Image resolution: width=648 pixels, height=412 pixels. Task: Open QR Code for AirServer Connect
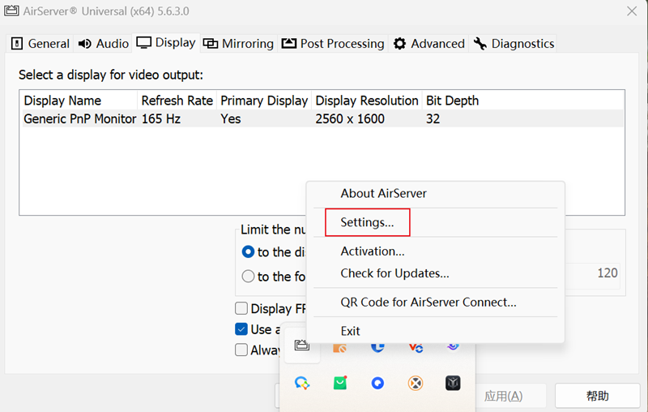click(428, 302)
